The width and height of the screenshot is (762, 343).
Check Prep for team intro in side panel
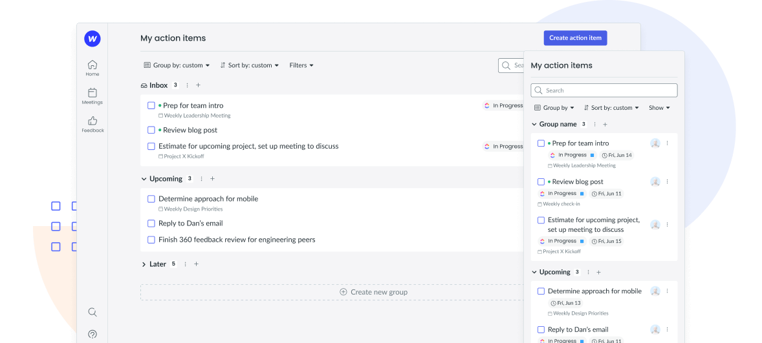pyautogui.click(x=541, y=143)
